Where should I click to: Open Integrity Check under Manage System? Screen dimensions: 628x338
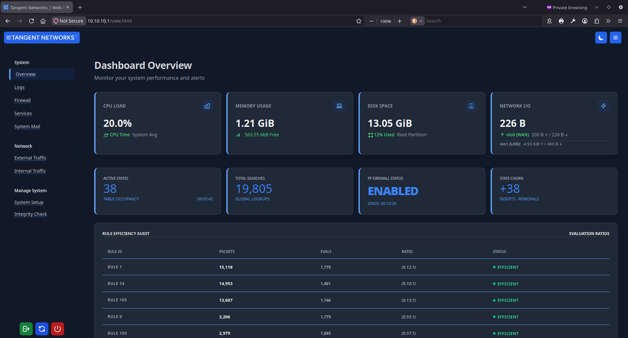[30, 214]
